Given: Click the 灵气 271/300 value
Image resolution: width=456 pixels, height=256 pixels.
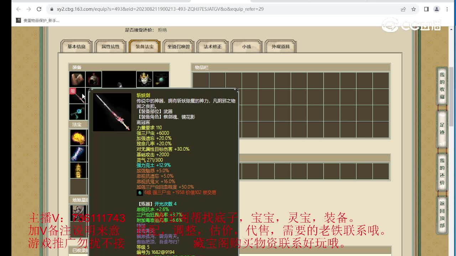Looking at the screenshot, I should pyautogui.click(x=150, y=160).
